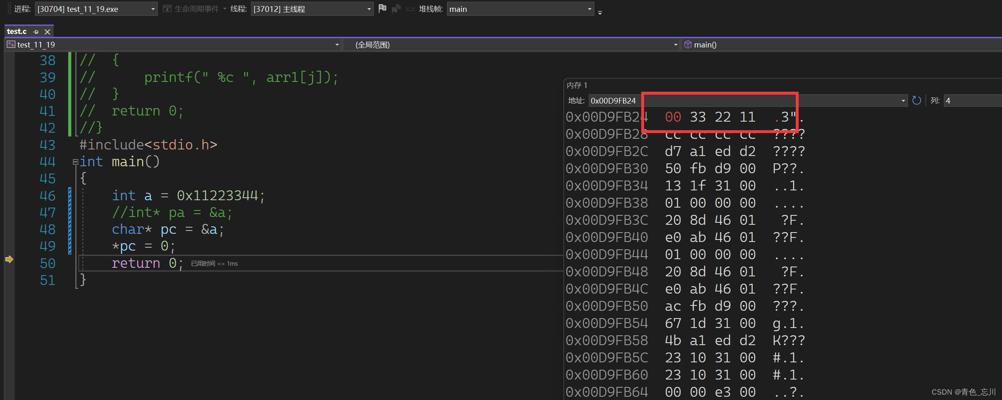The height and width of the screenshot is (400, 1002).
Task: Click the red '00' byte at 0x00D9FB24
Action: pos(673,117)
